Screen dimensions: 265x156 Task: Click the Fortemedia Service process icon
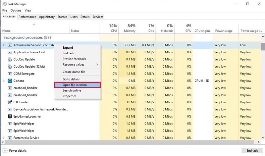[10, 138]
